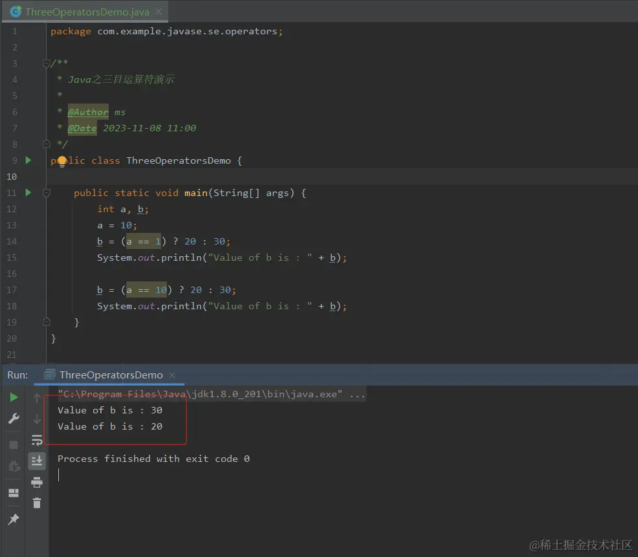Click the java.exe command line in console

(212, 394)
